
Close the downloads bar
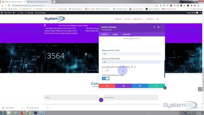(202, 108)
